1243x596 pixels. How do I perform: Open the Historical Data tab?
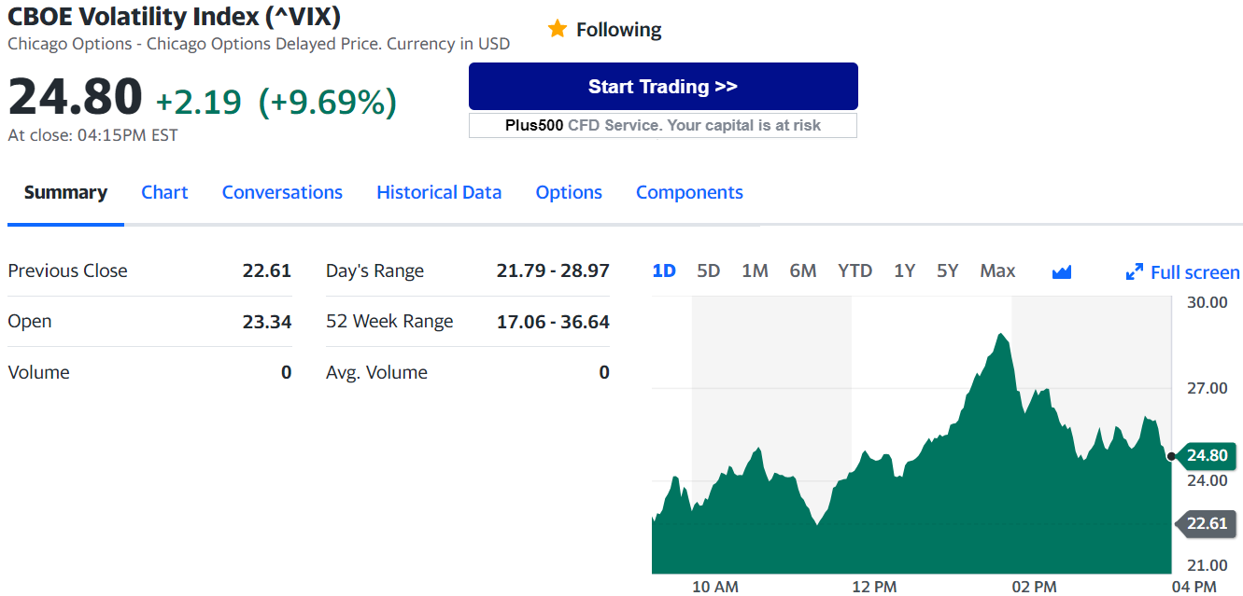click(439, 192)
